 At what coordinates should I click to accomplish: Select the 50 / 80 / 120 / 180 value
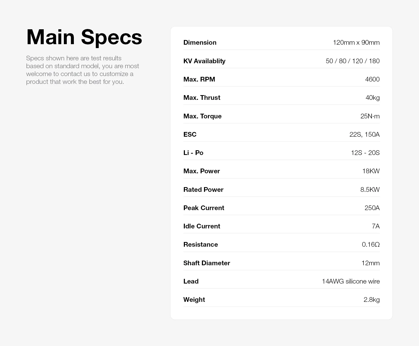(352, 61)
